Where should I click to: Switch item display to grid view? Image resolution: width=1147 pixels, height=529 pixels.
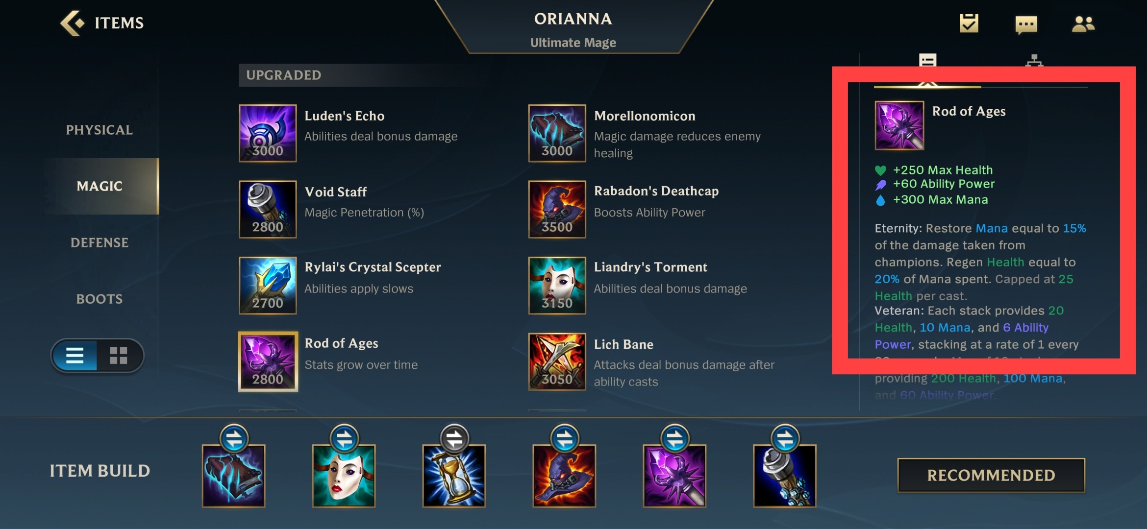click(119, 355)
